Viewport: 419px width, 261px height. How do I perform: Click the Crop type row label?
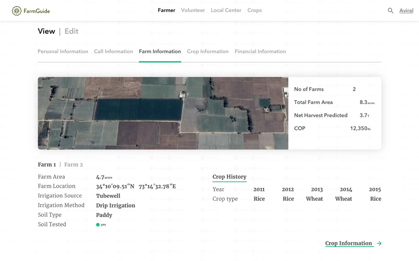pos(225,199)
